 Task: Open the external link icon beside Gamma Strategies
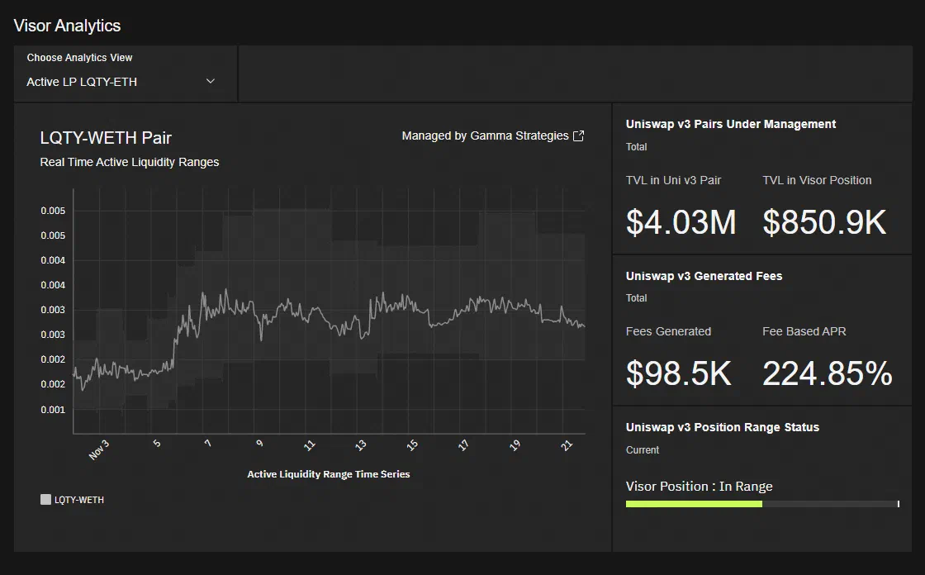579,135
